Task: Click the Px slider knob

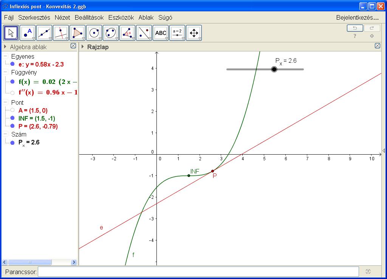Action: click(274, 70)
